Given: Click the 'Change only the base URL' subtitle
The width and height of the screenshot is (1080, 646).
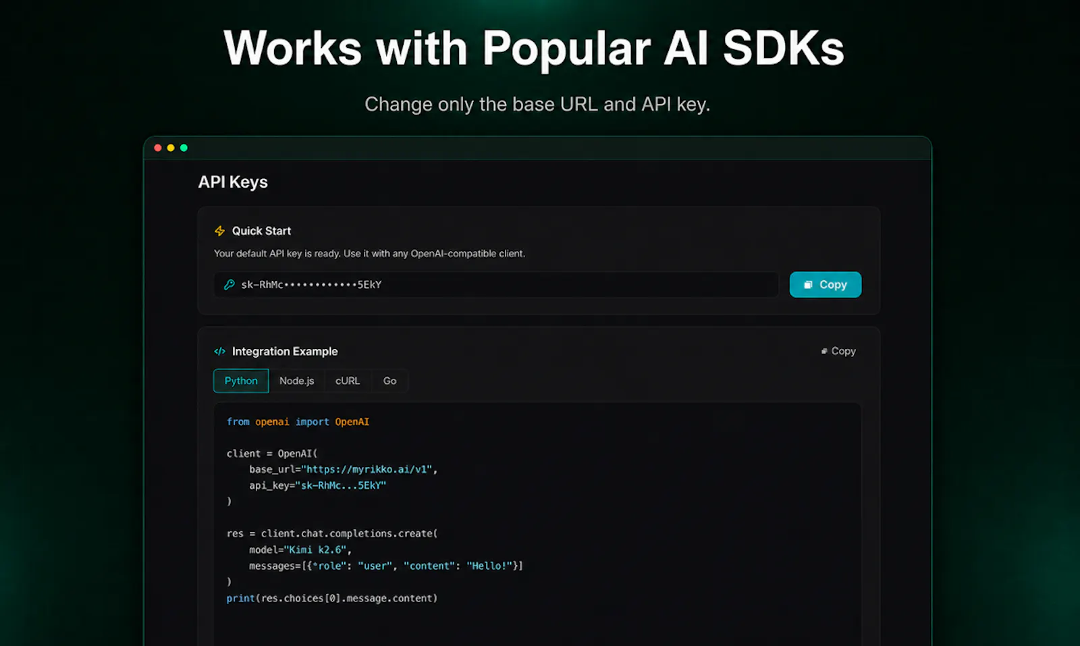Looking at the screenshot, I should click(x=537, y=105).
